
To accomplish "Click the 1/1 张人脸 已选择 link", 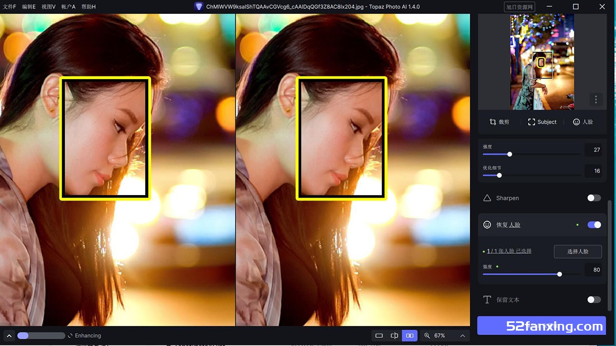I will (x=509, y=251).
